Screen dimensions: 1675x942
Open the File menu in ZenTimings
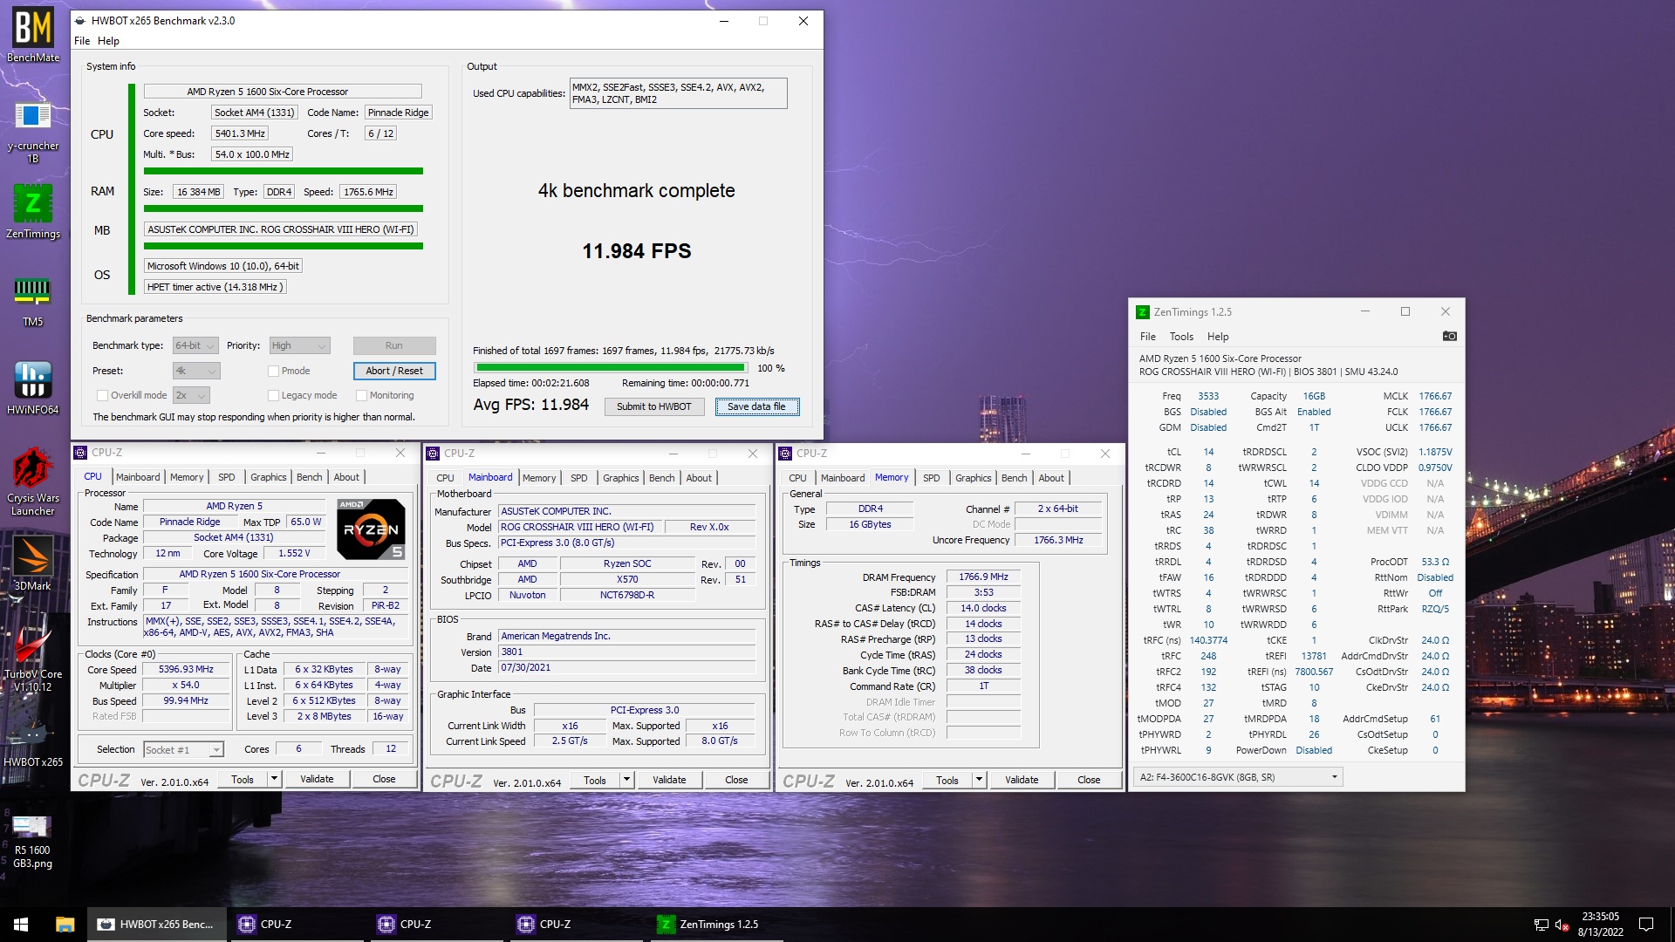tap(1148, 337)
